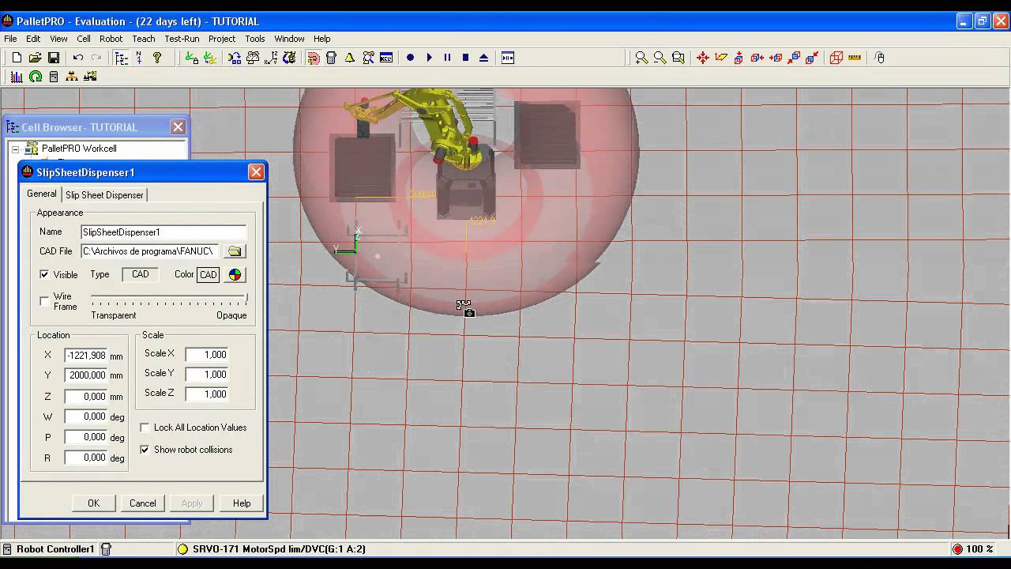Click the W rotation field
The width and height of the screenshot is (1011, 569).
[86, 416]
